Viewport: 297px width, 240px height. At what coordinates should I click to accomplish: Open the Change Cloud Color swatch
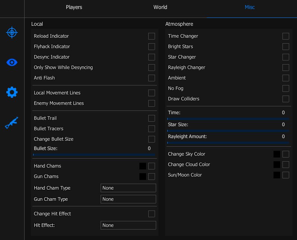pyautogui.click(x=277, y=165)
